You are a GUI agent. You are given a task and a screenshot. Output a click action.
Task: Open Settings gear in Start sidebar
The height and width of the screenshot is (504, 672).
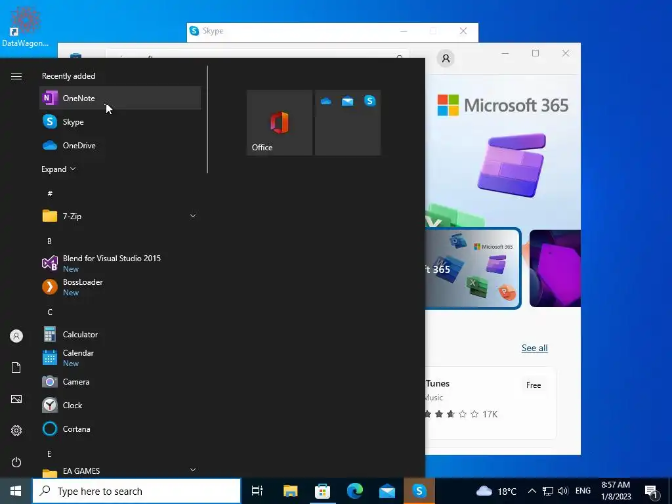(x=16, y=430)
